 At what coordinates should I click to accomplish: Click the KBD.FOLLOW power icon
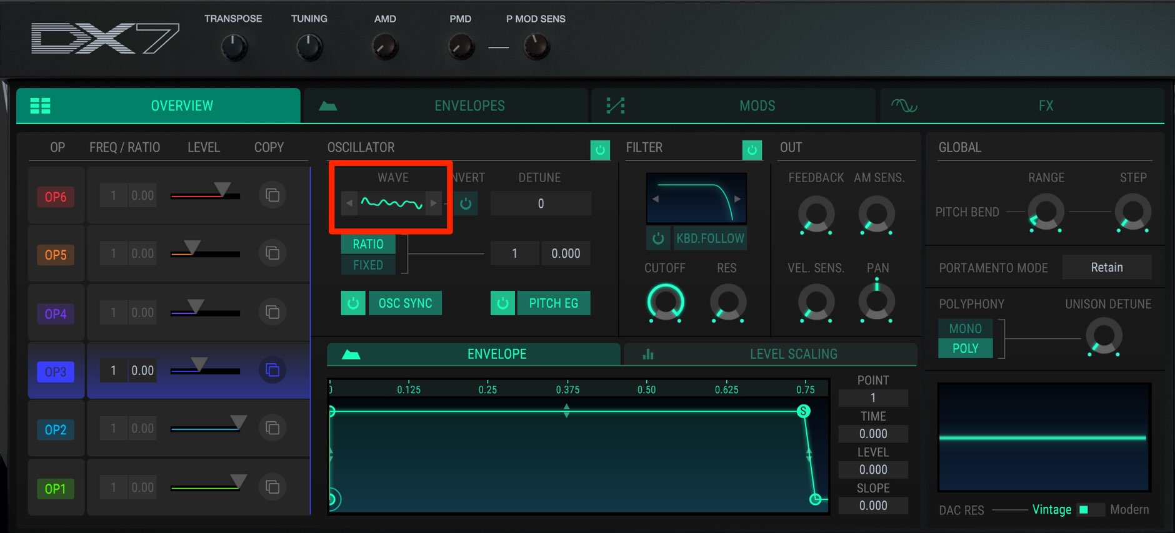point(658,238)
